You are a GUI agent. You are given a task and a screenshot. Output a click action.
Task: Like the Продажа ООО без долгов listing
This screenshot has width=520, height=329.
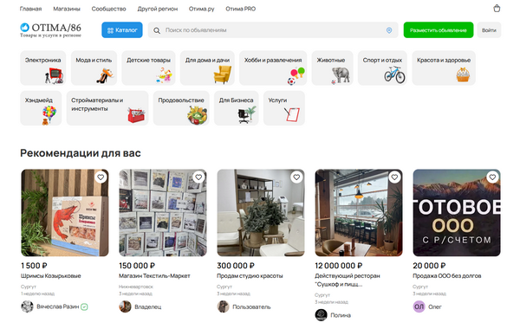pos(492,177)
